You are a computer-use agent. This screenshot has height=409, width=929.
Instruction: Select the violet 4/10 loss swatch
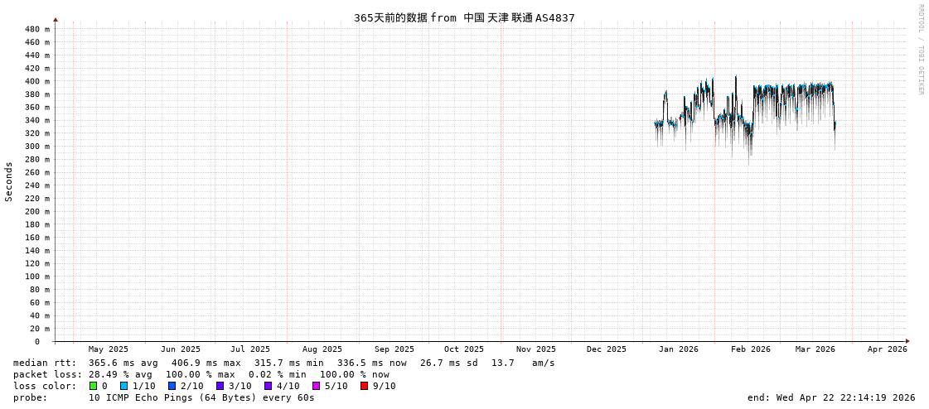268,386
